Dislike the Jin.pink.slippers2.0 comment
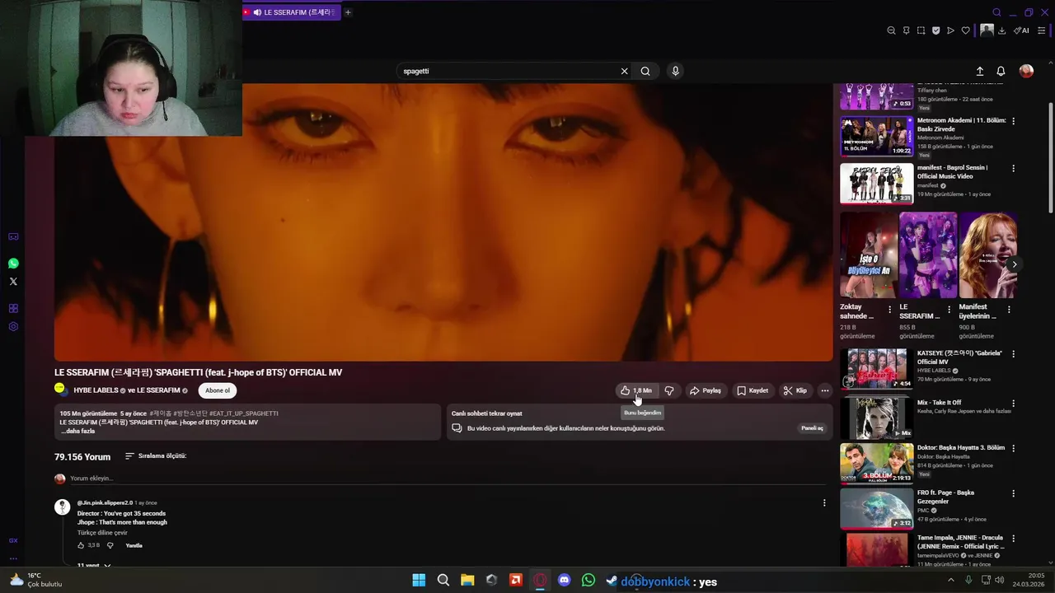Screen dimensions: 1055x593 [x=110, y=545]
